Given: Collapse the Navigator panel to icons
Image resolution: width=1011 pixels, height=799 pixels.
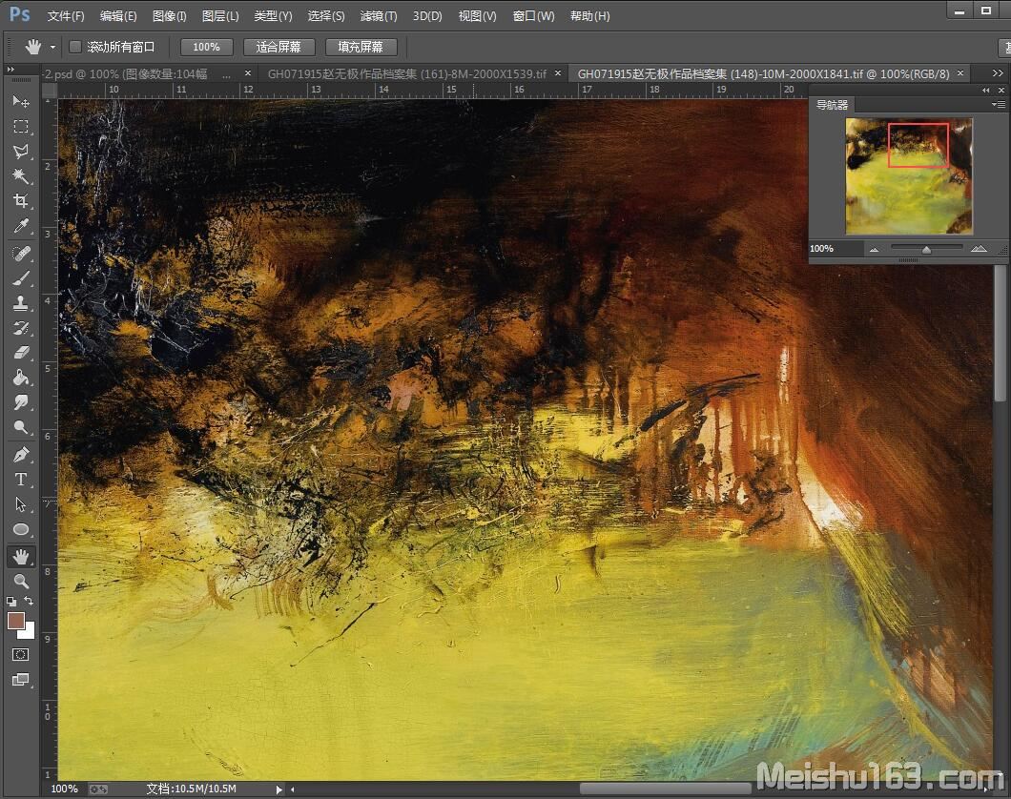Looking at the screenshot, I should (x=986, y=91).
